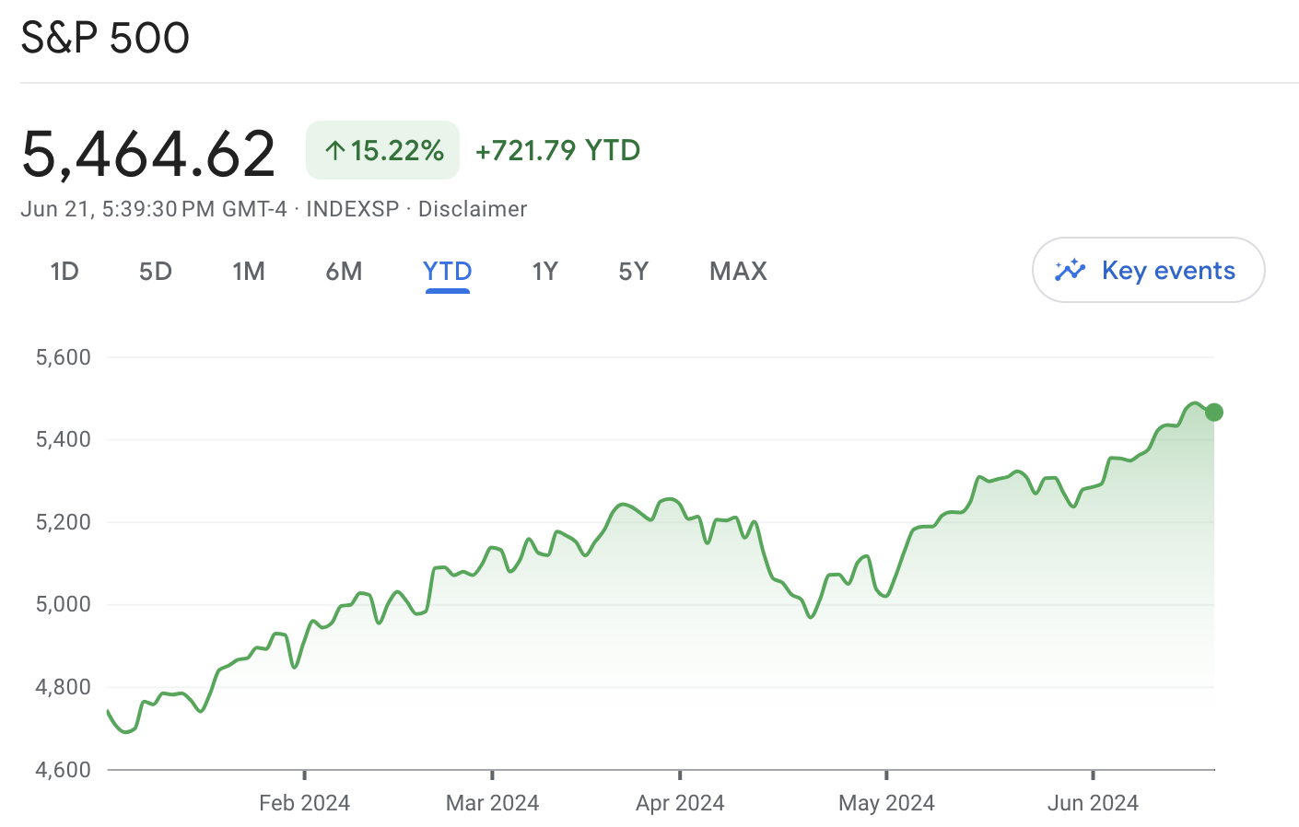Click the Jun 2024 axis label
The height and width of the screenshot is (827, 1299).
(1093, 803)
